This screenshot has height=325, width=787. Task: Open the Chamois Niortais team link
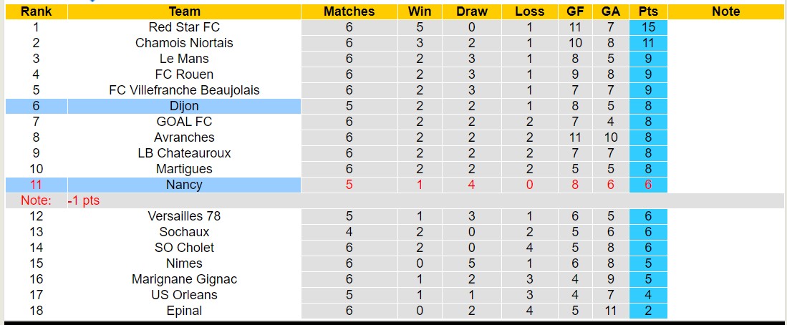point(184,43)
